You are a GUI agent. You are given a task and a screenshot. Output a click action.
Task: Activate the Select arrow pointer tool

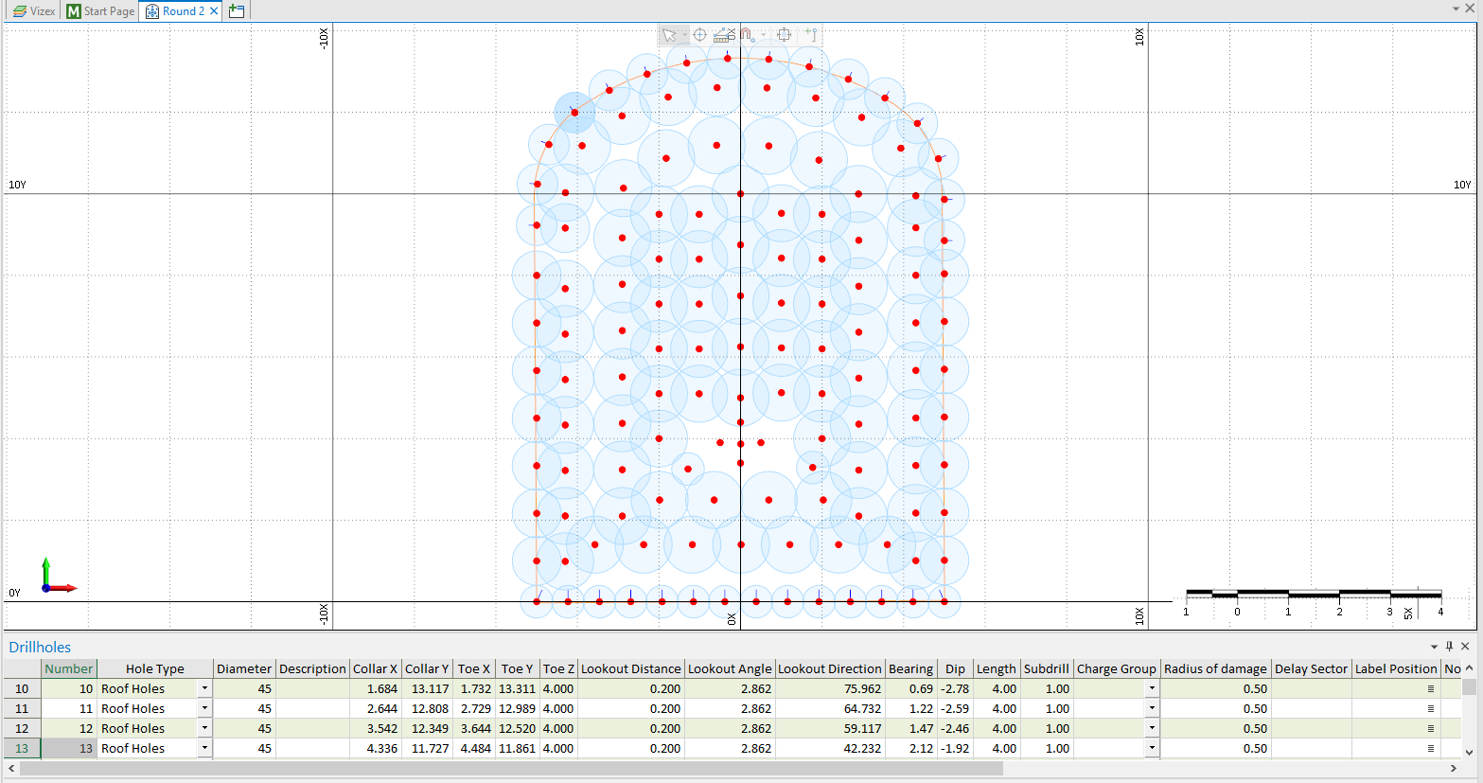tap(669, 35)
